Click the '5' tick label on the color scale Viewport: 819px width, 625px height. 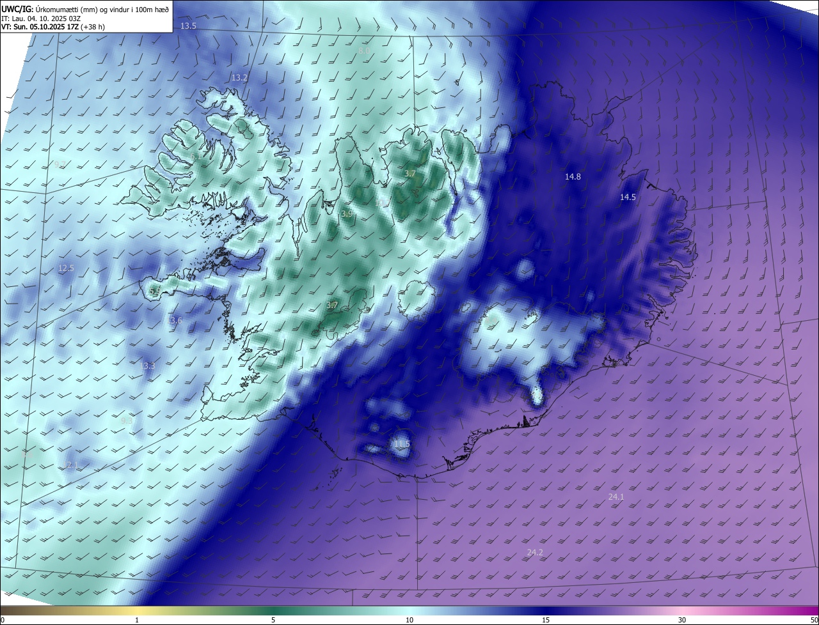pos(273,620)
